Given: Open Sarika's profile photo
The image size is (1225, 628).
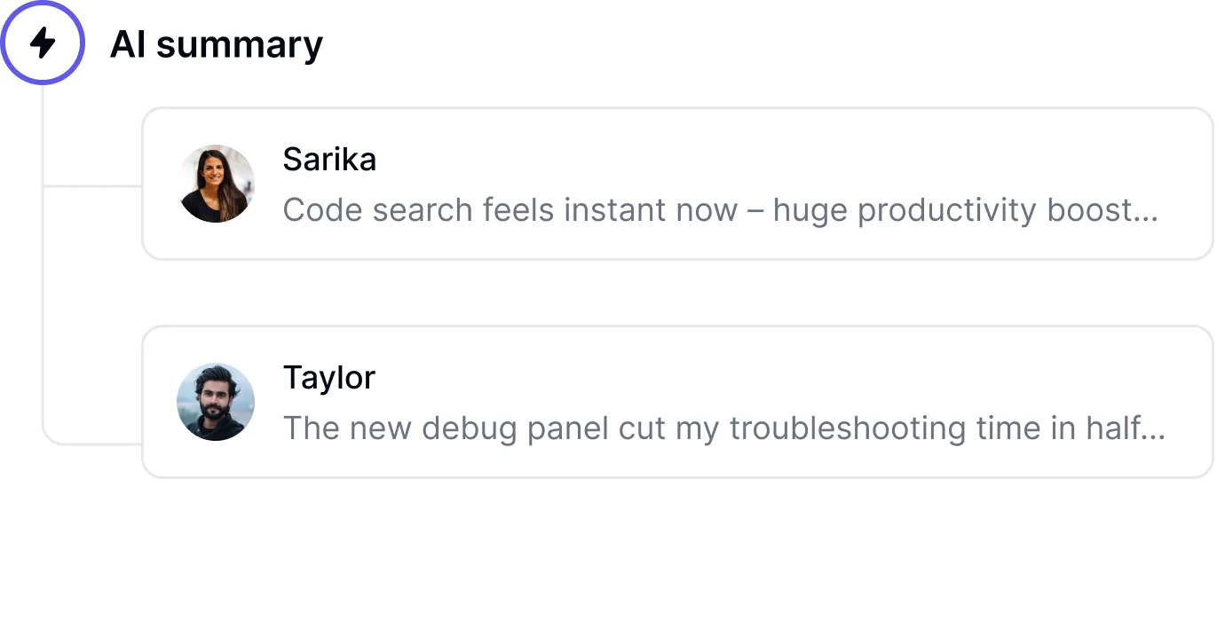Looking at the screenshot, I should 216,184.
